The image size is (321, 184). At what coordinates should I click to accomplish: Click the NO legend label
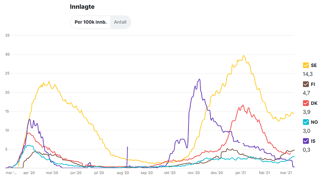(314, 122)
